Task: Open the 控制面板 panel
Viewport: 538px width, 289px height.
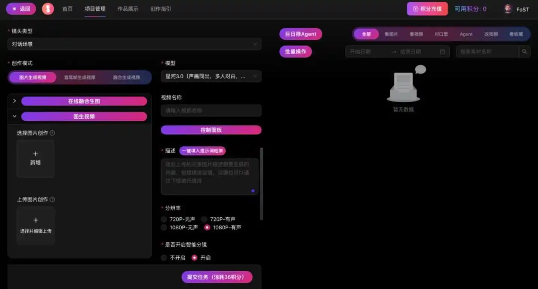Action: click(211, 130)
